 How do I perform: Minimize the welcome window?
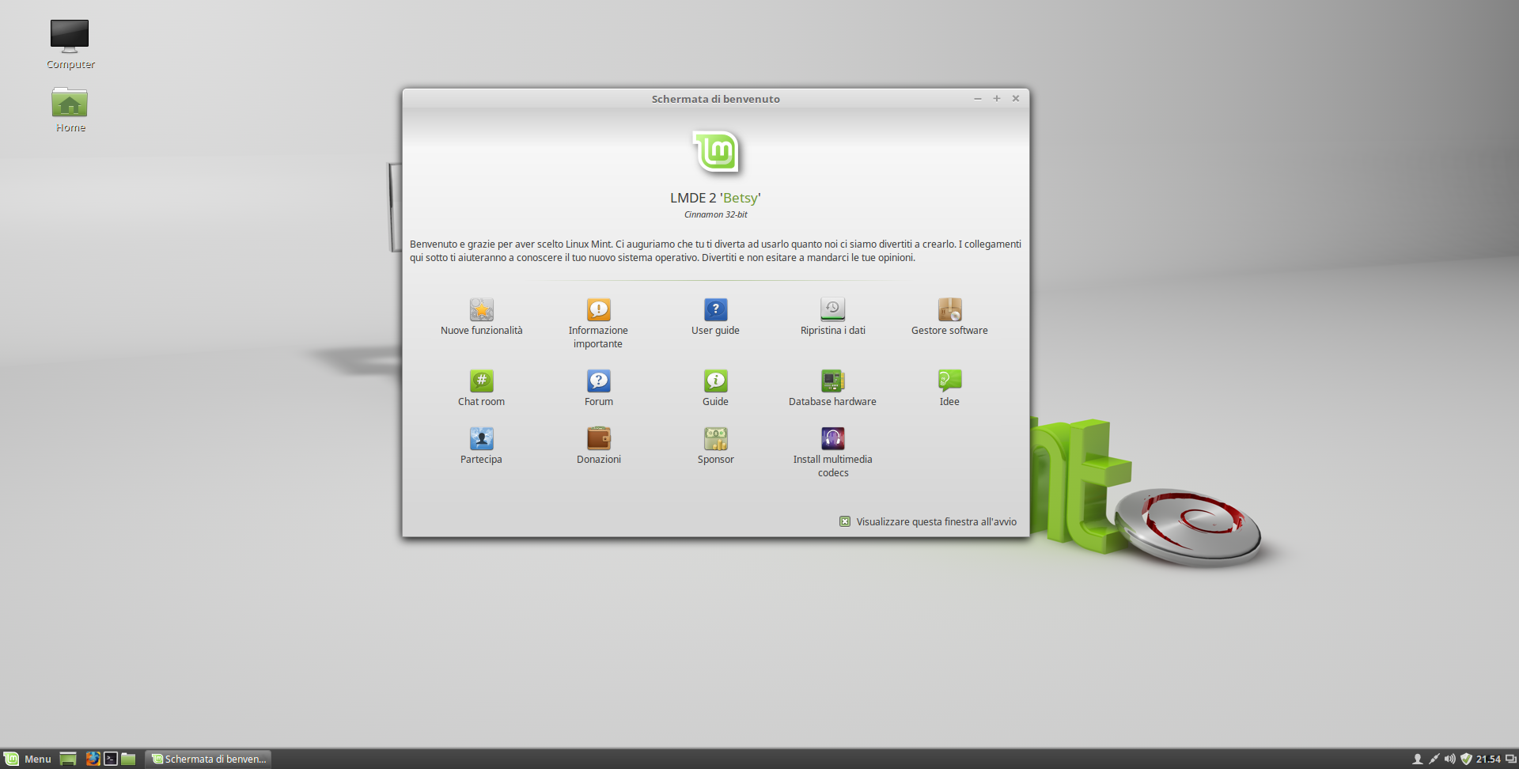(x=978, y=99)
